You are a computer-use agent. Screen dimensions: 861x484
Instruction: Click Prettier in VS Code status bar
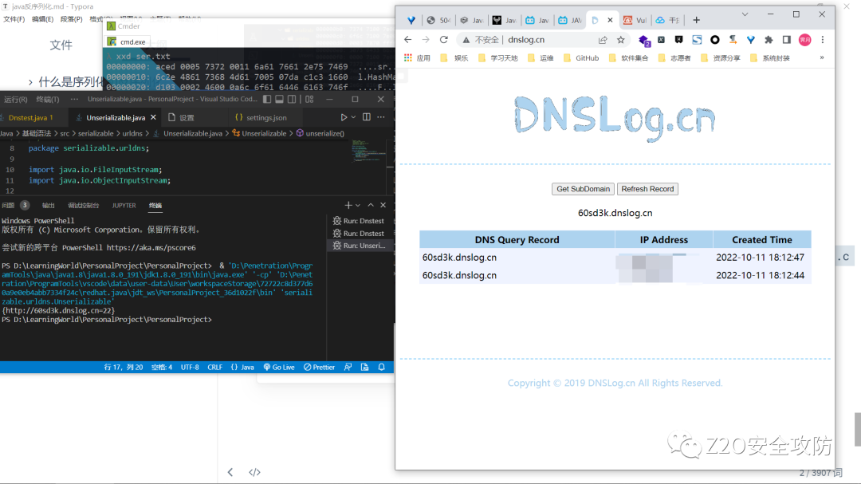click(319, 367)
